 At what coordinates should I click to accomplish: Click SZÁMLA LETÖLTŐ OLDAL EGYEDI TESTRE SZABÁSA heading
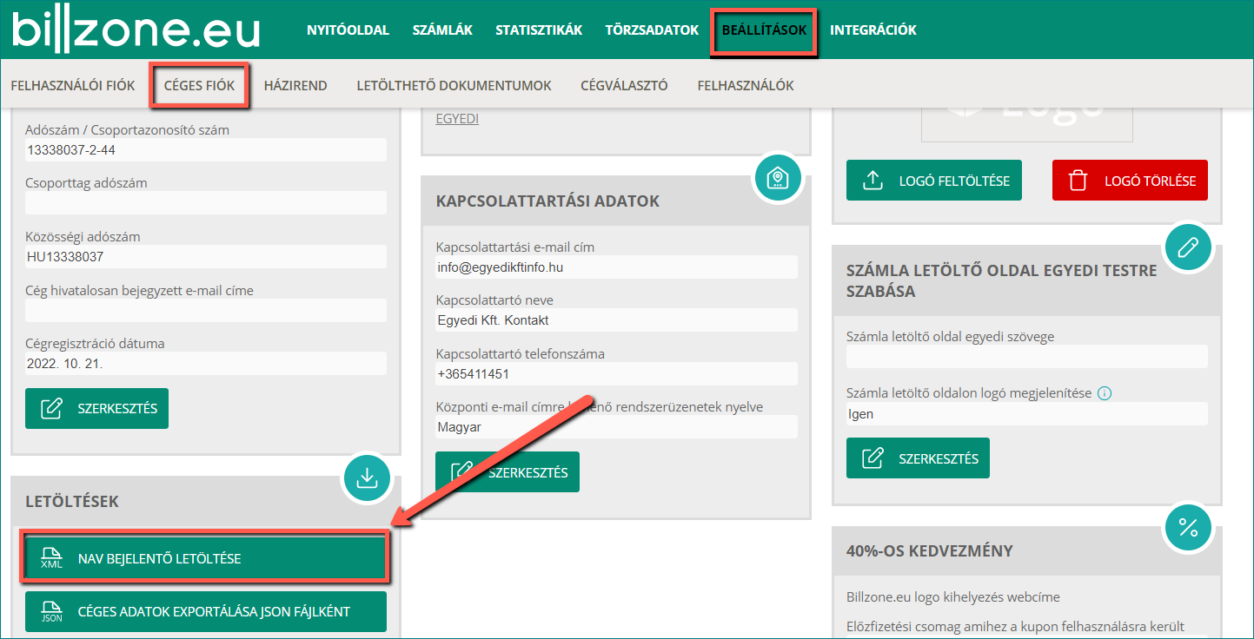tap(1002, 280)
